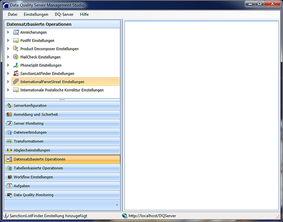Click the Tabellenbasierte Operationen icon
This screenshot has height=222, width=283.
[x=9, y=168]
